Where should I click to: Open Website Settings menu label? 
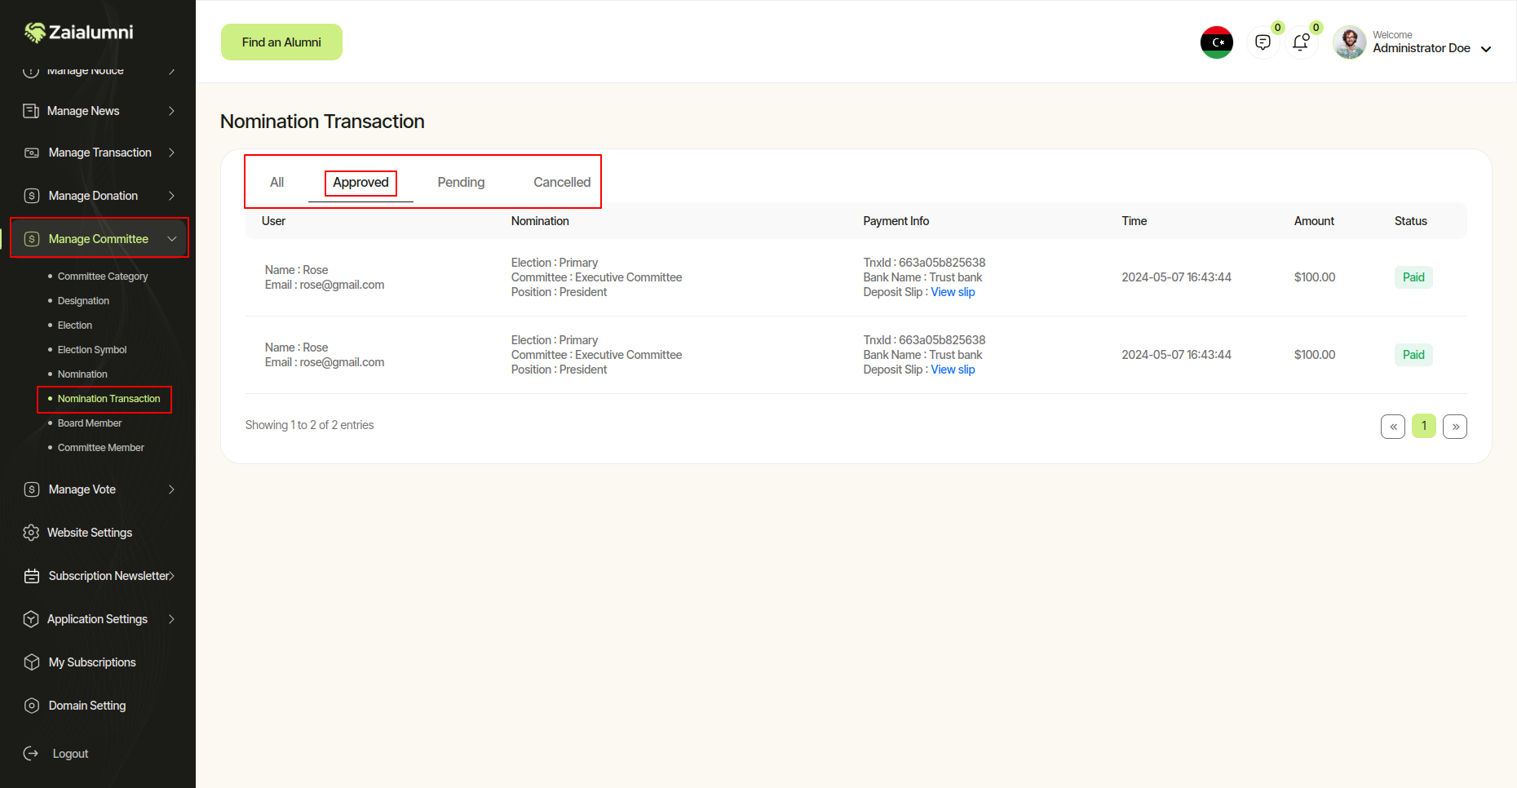pyautogui.click(x=90, y=533)
